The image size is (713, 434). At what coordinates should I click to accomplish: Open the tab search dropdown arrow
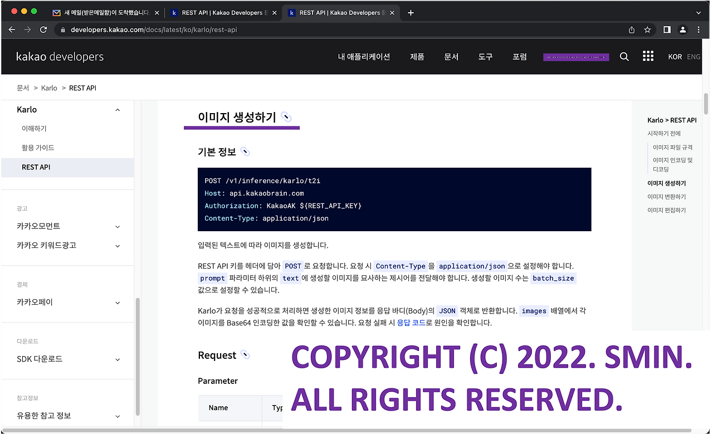click(x=699, y=12)
